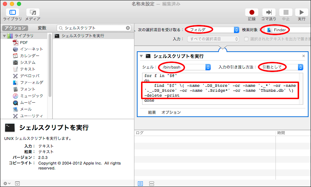Viewport: 311px width, 187px height.
Task: Click the 記録 record button
Action: [x=252, y=12]
